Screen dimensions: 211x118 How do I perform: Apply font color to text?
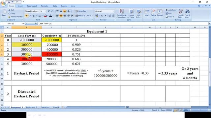[50, 16]
